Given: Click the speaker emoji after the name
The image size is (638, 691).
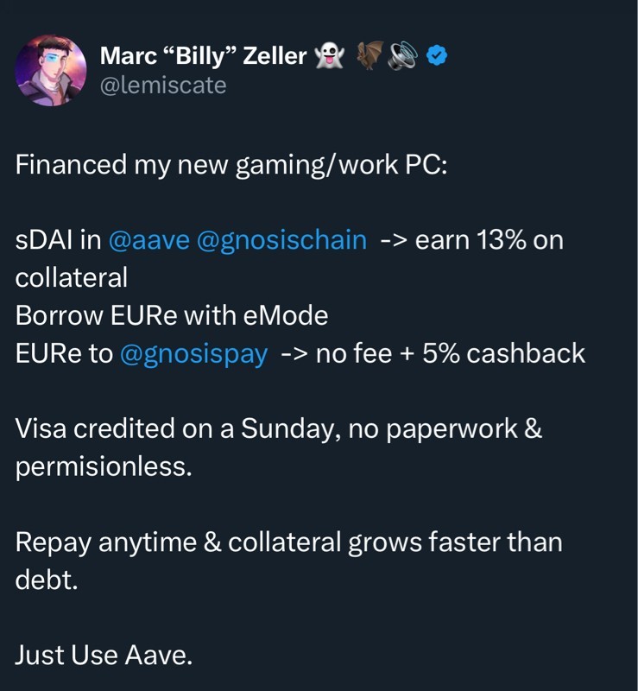Looking at the screenshot, I should [401, 56].
